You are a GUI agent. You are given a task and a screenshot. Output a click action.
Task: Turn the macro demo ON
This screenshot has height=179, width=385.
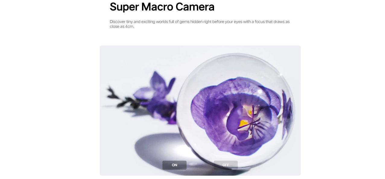coord(174,165)
